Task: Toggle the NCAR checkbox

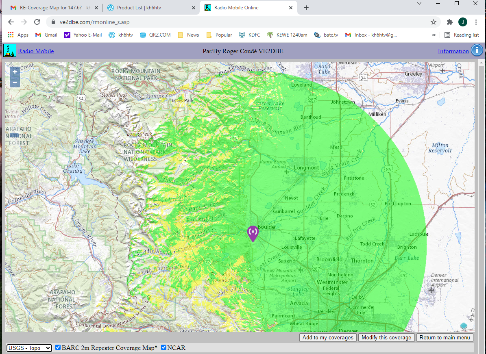Action: tap(164, 347)
